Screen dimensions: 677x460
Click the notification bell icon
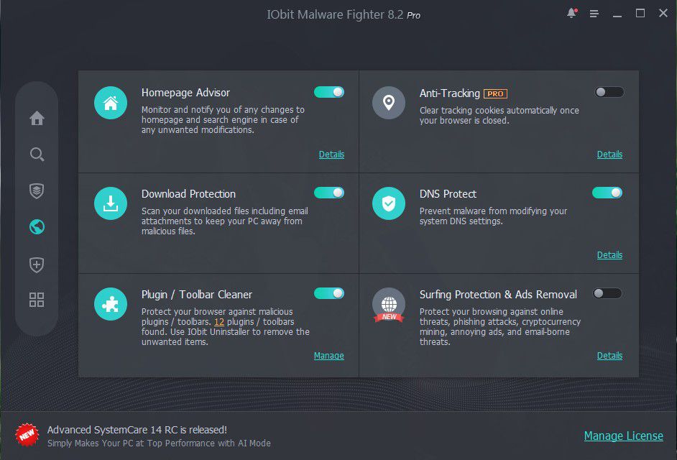coord(572,13)
